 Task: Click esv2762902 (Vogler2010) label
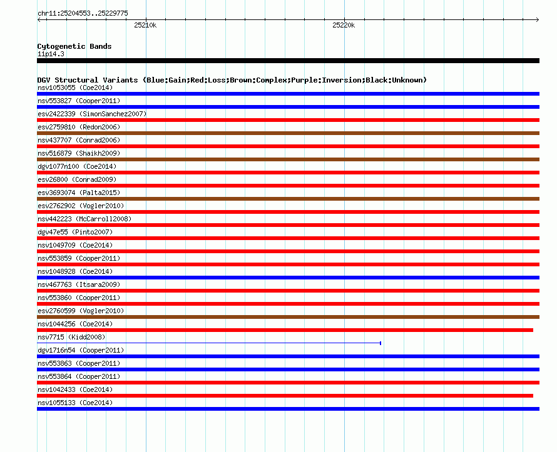pyautogui.click(x=81, y=206)
